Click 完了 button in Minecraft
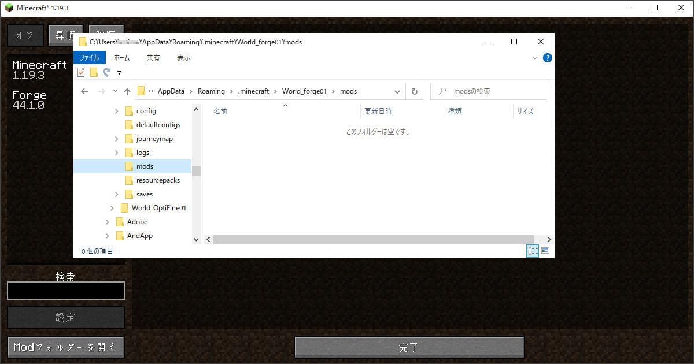This screenshot has width=694, height=364. tap(409, 347)
